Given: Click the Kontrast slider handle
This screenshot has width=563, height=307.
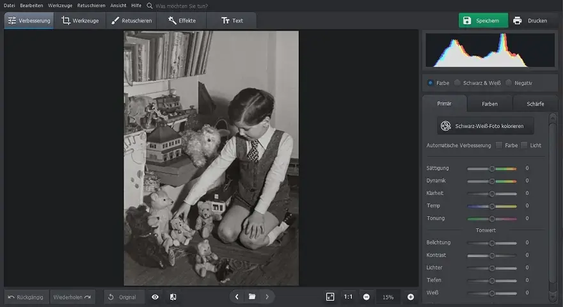Looking at the screenshot, I should [492, 256].
